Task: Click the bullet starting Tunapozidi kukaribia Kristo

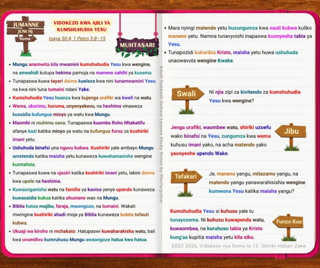Action: tap(233, 57)
